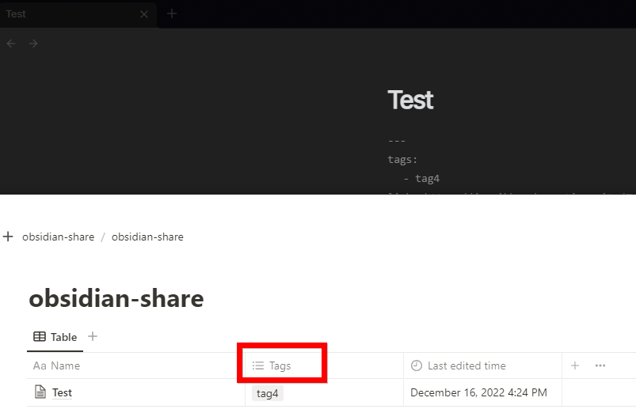
Task: Open first obsidian-share breadcrumb link
Action: pyautogui.click(x=58, y=237)
